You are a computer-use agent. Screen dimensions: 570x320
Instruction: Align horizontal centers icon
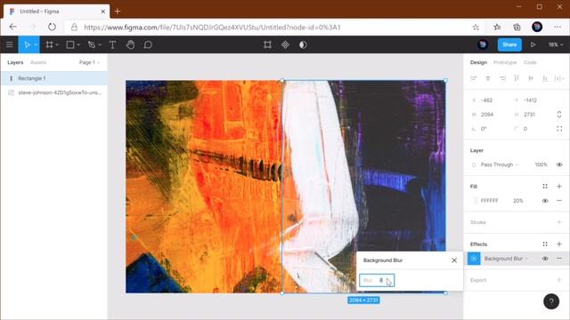[x=488, y=78]
